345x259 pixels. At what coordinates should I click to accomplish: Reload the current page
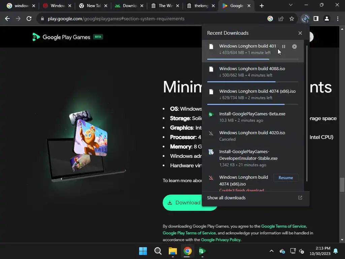point(29,19)
